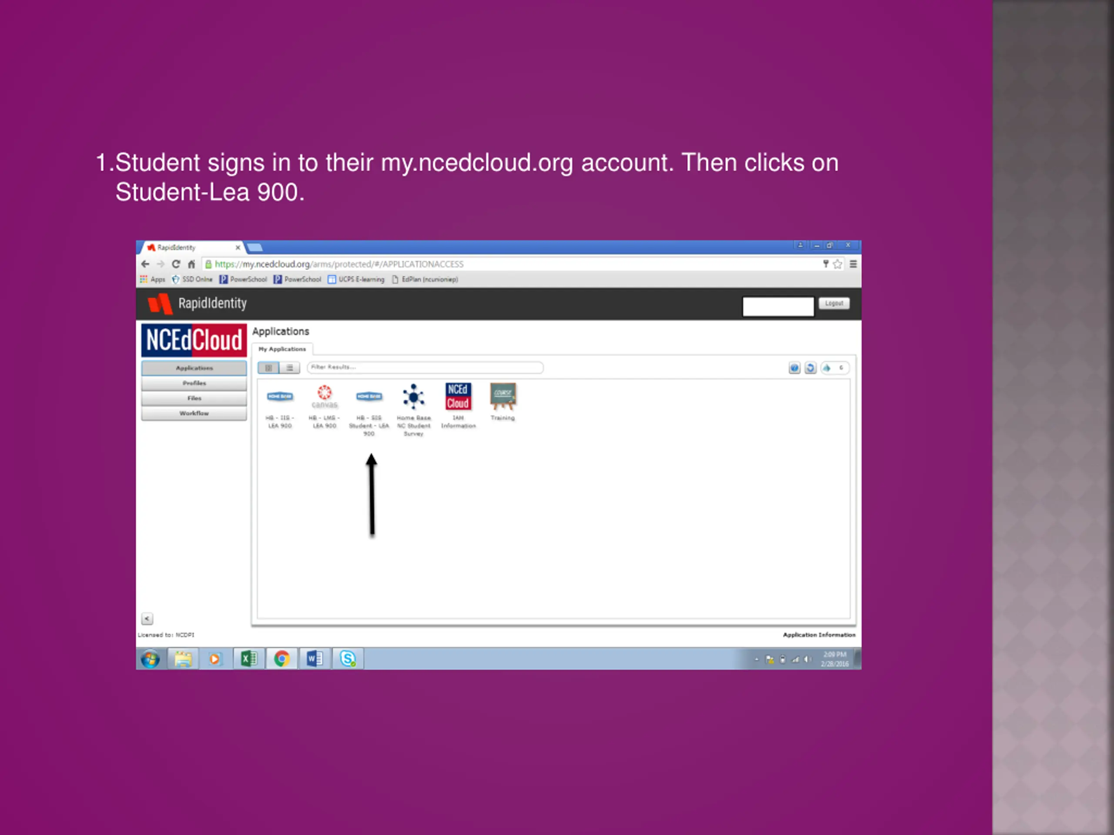Click the taskbar clock showing the date

coord(835,659)
